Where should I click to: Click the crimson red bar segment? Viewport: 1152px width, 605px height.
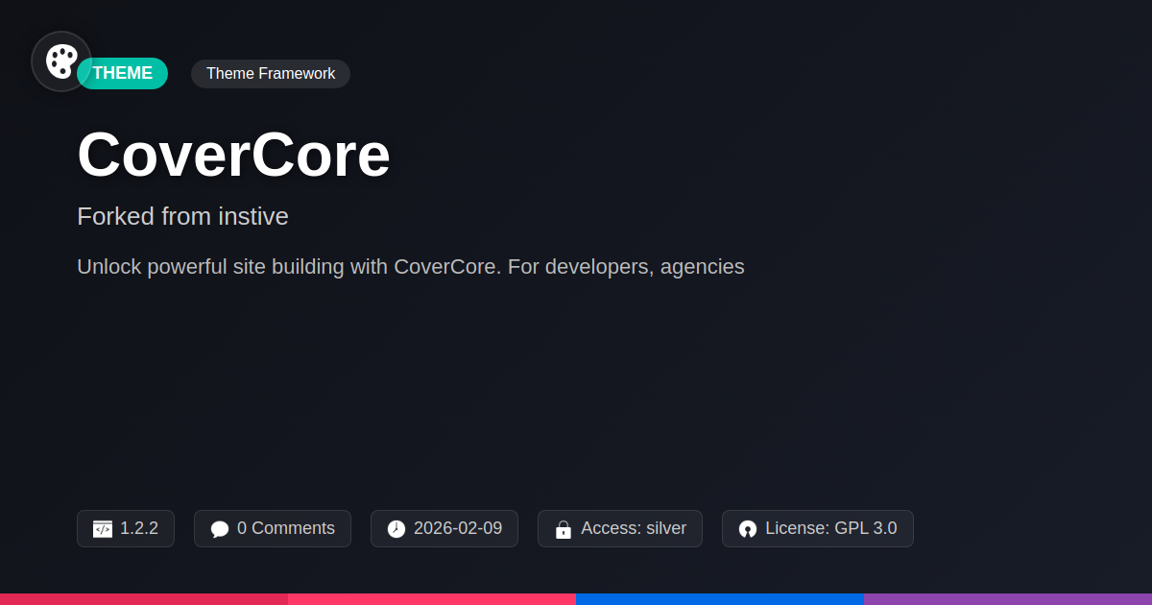click(x=144, y=599)
